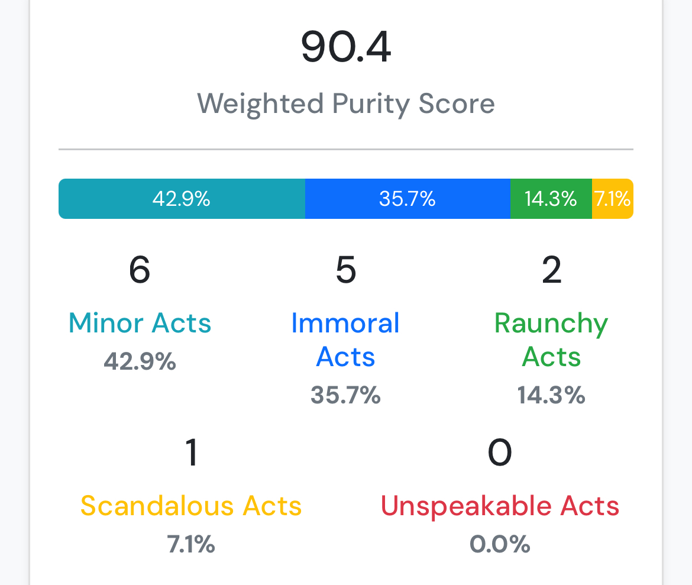Click the 0.0% text under Unspeakable Acts
This screenshot has height=585, width=692.
click(500, 544)
